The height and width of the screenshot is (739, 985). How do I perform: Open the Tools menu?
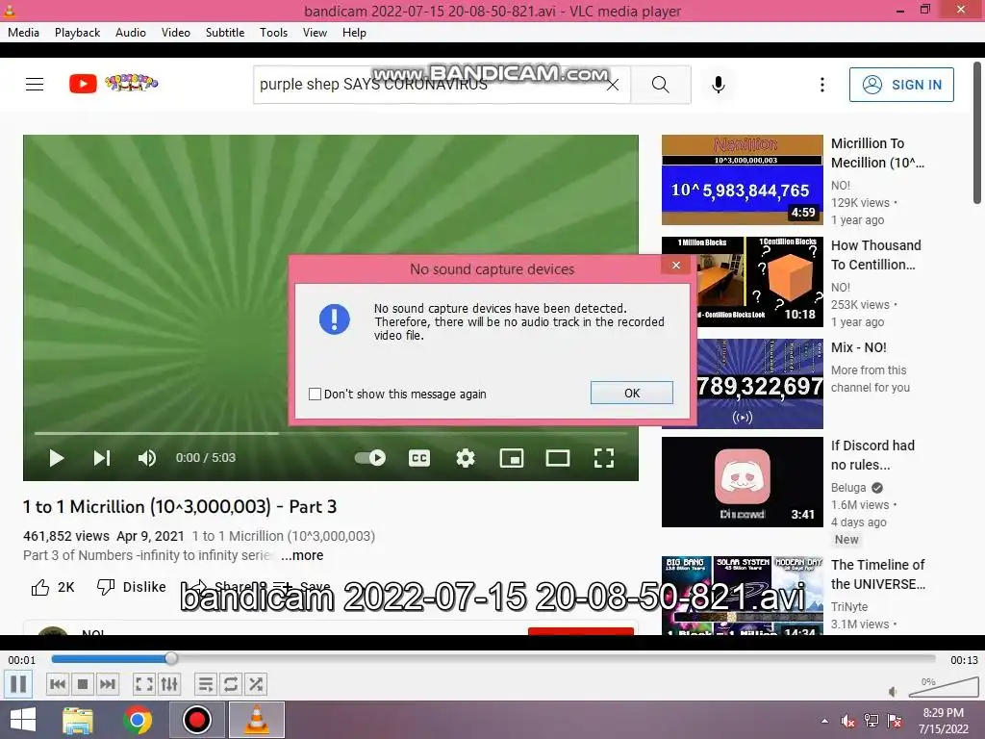[273, 33]
